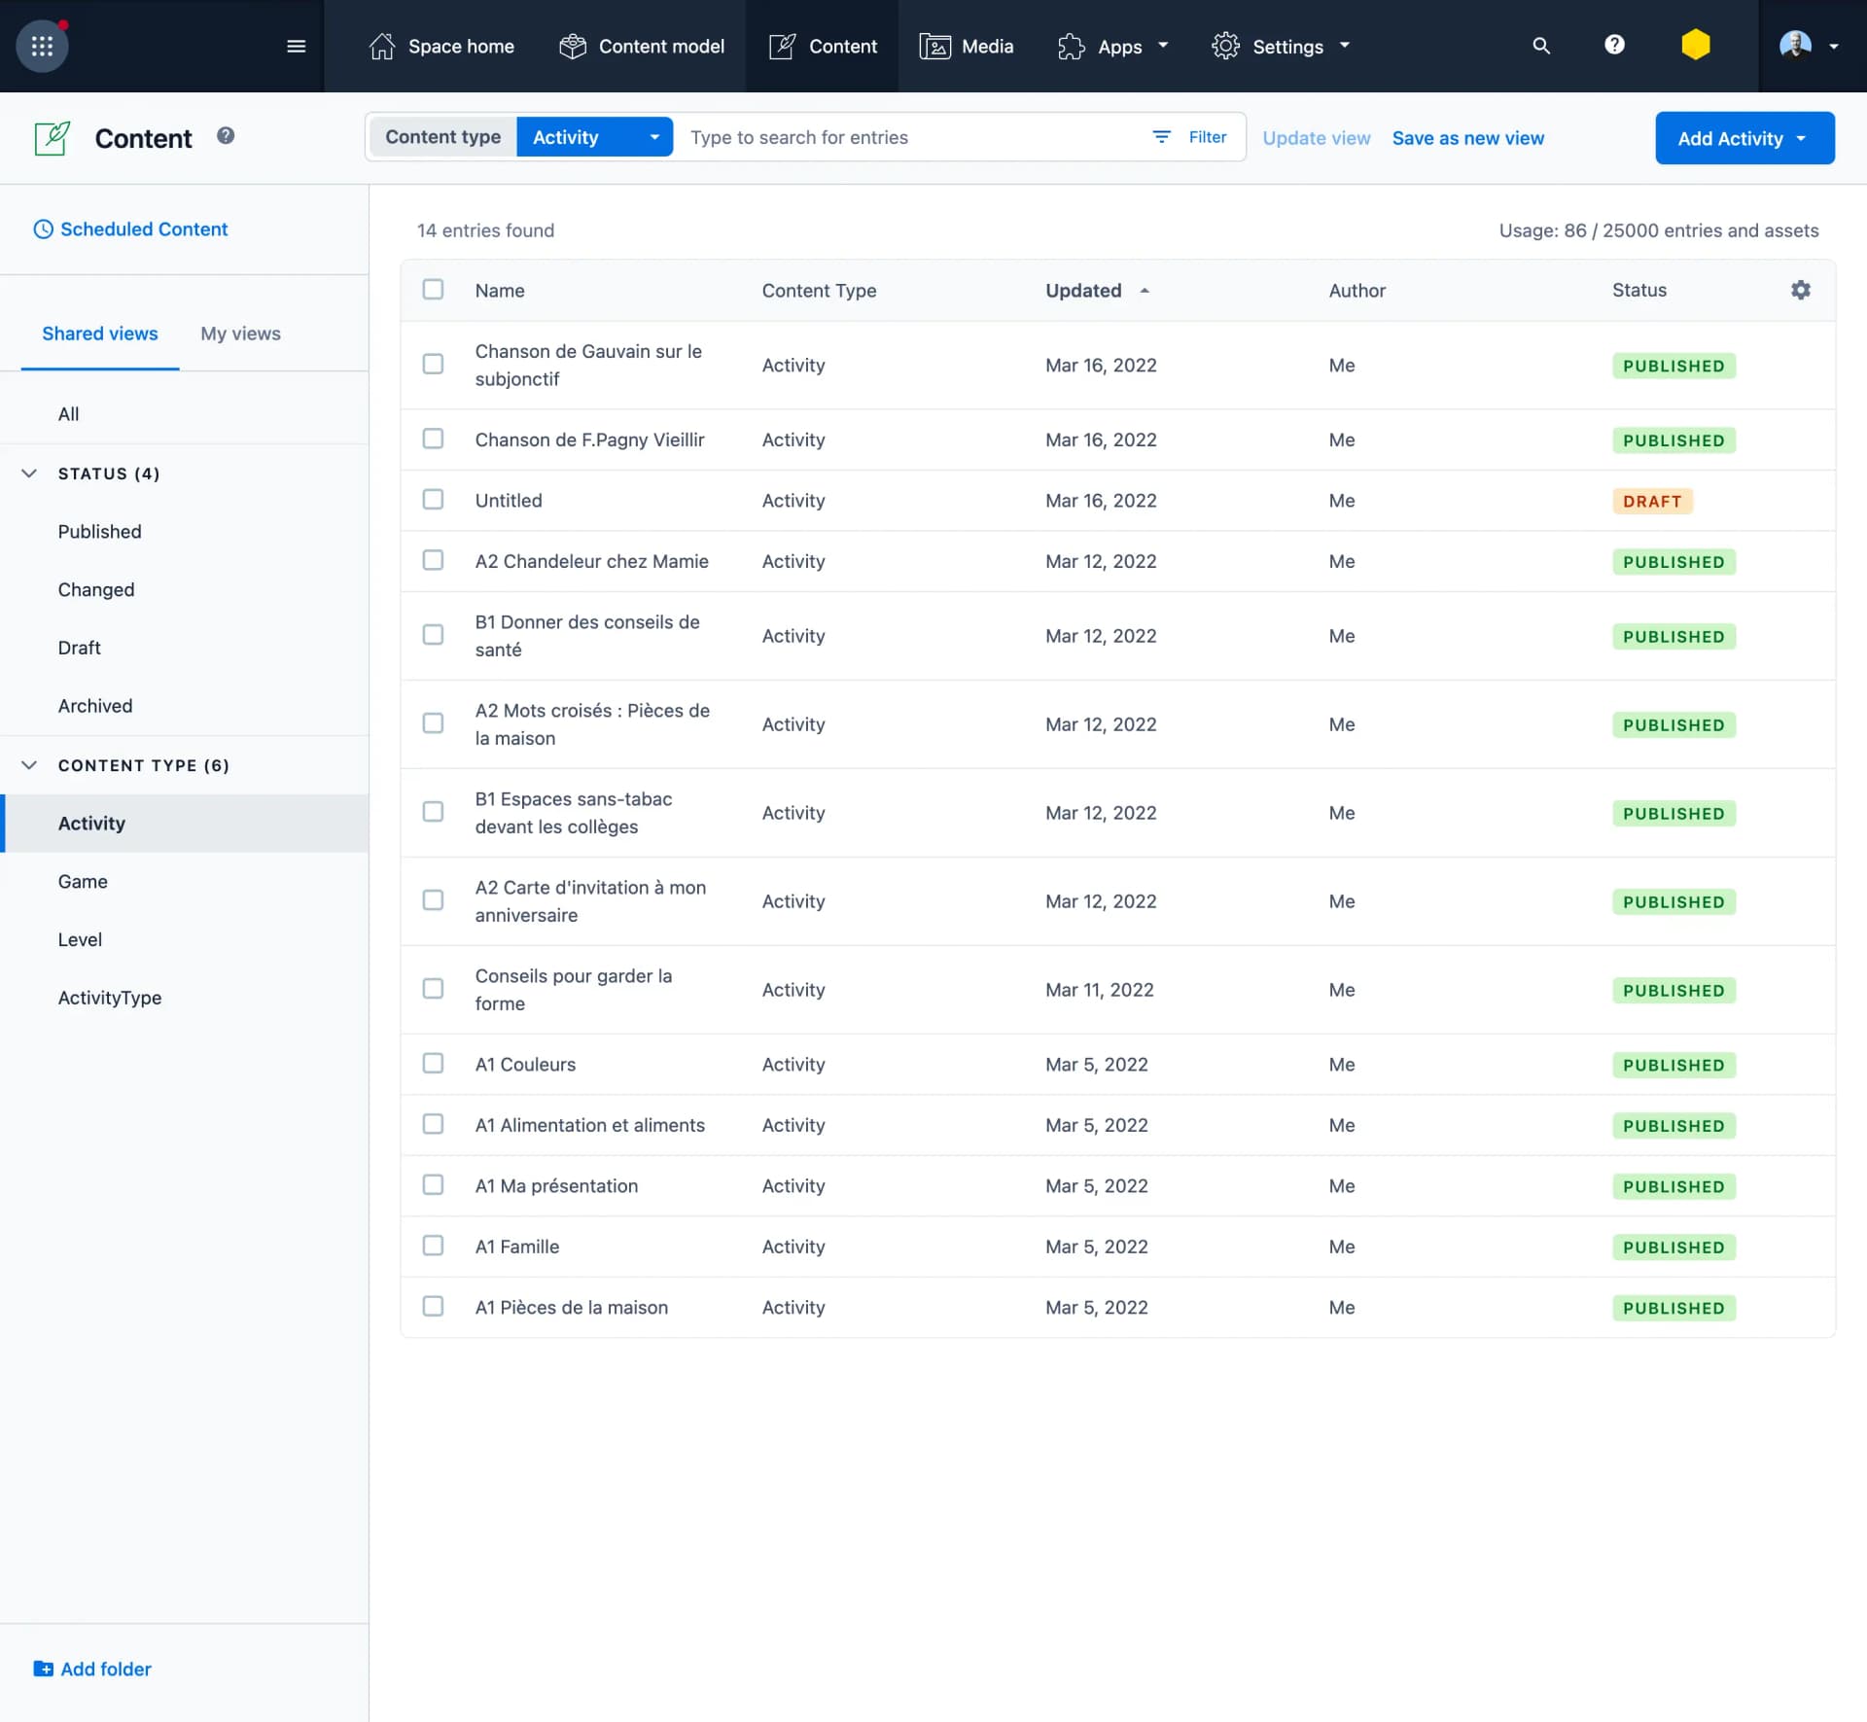Select all entries with header checkbox
Screen dimensions: 1867x1722
[x=434, y=289]
